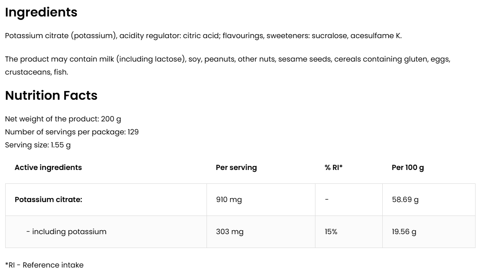Click the Active ingredients column header
The width and height of the screenshot is (479, 271).
(x=48, y=167)
